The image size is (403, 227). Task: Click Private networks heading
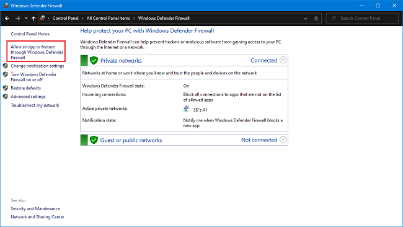(121, 61)
